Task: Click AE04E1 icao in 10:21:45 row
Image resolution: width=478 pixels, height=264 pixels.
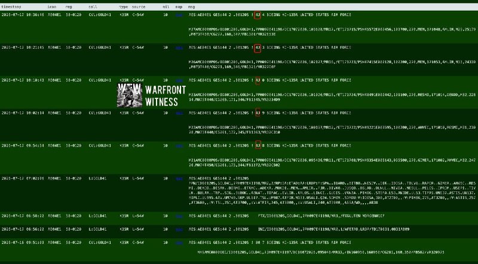Action: (54, 48)
